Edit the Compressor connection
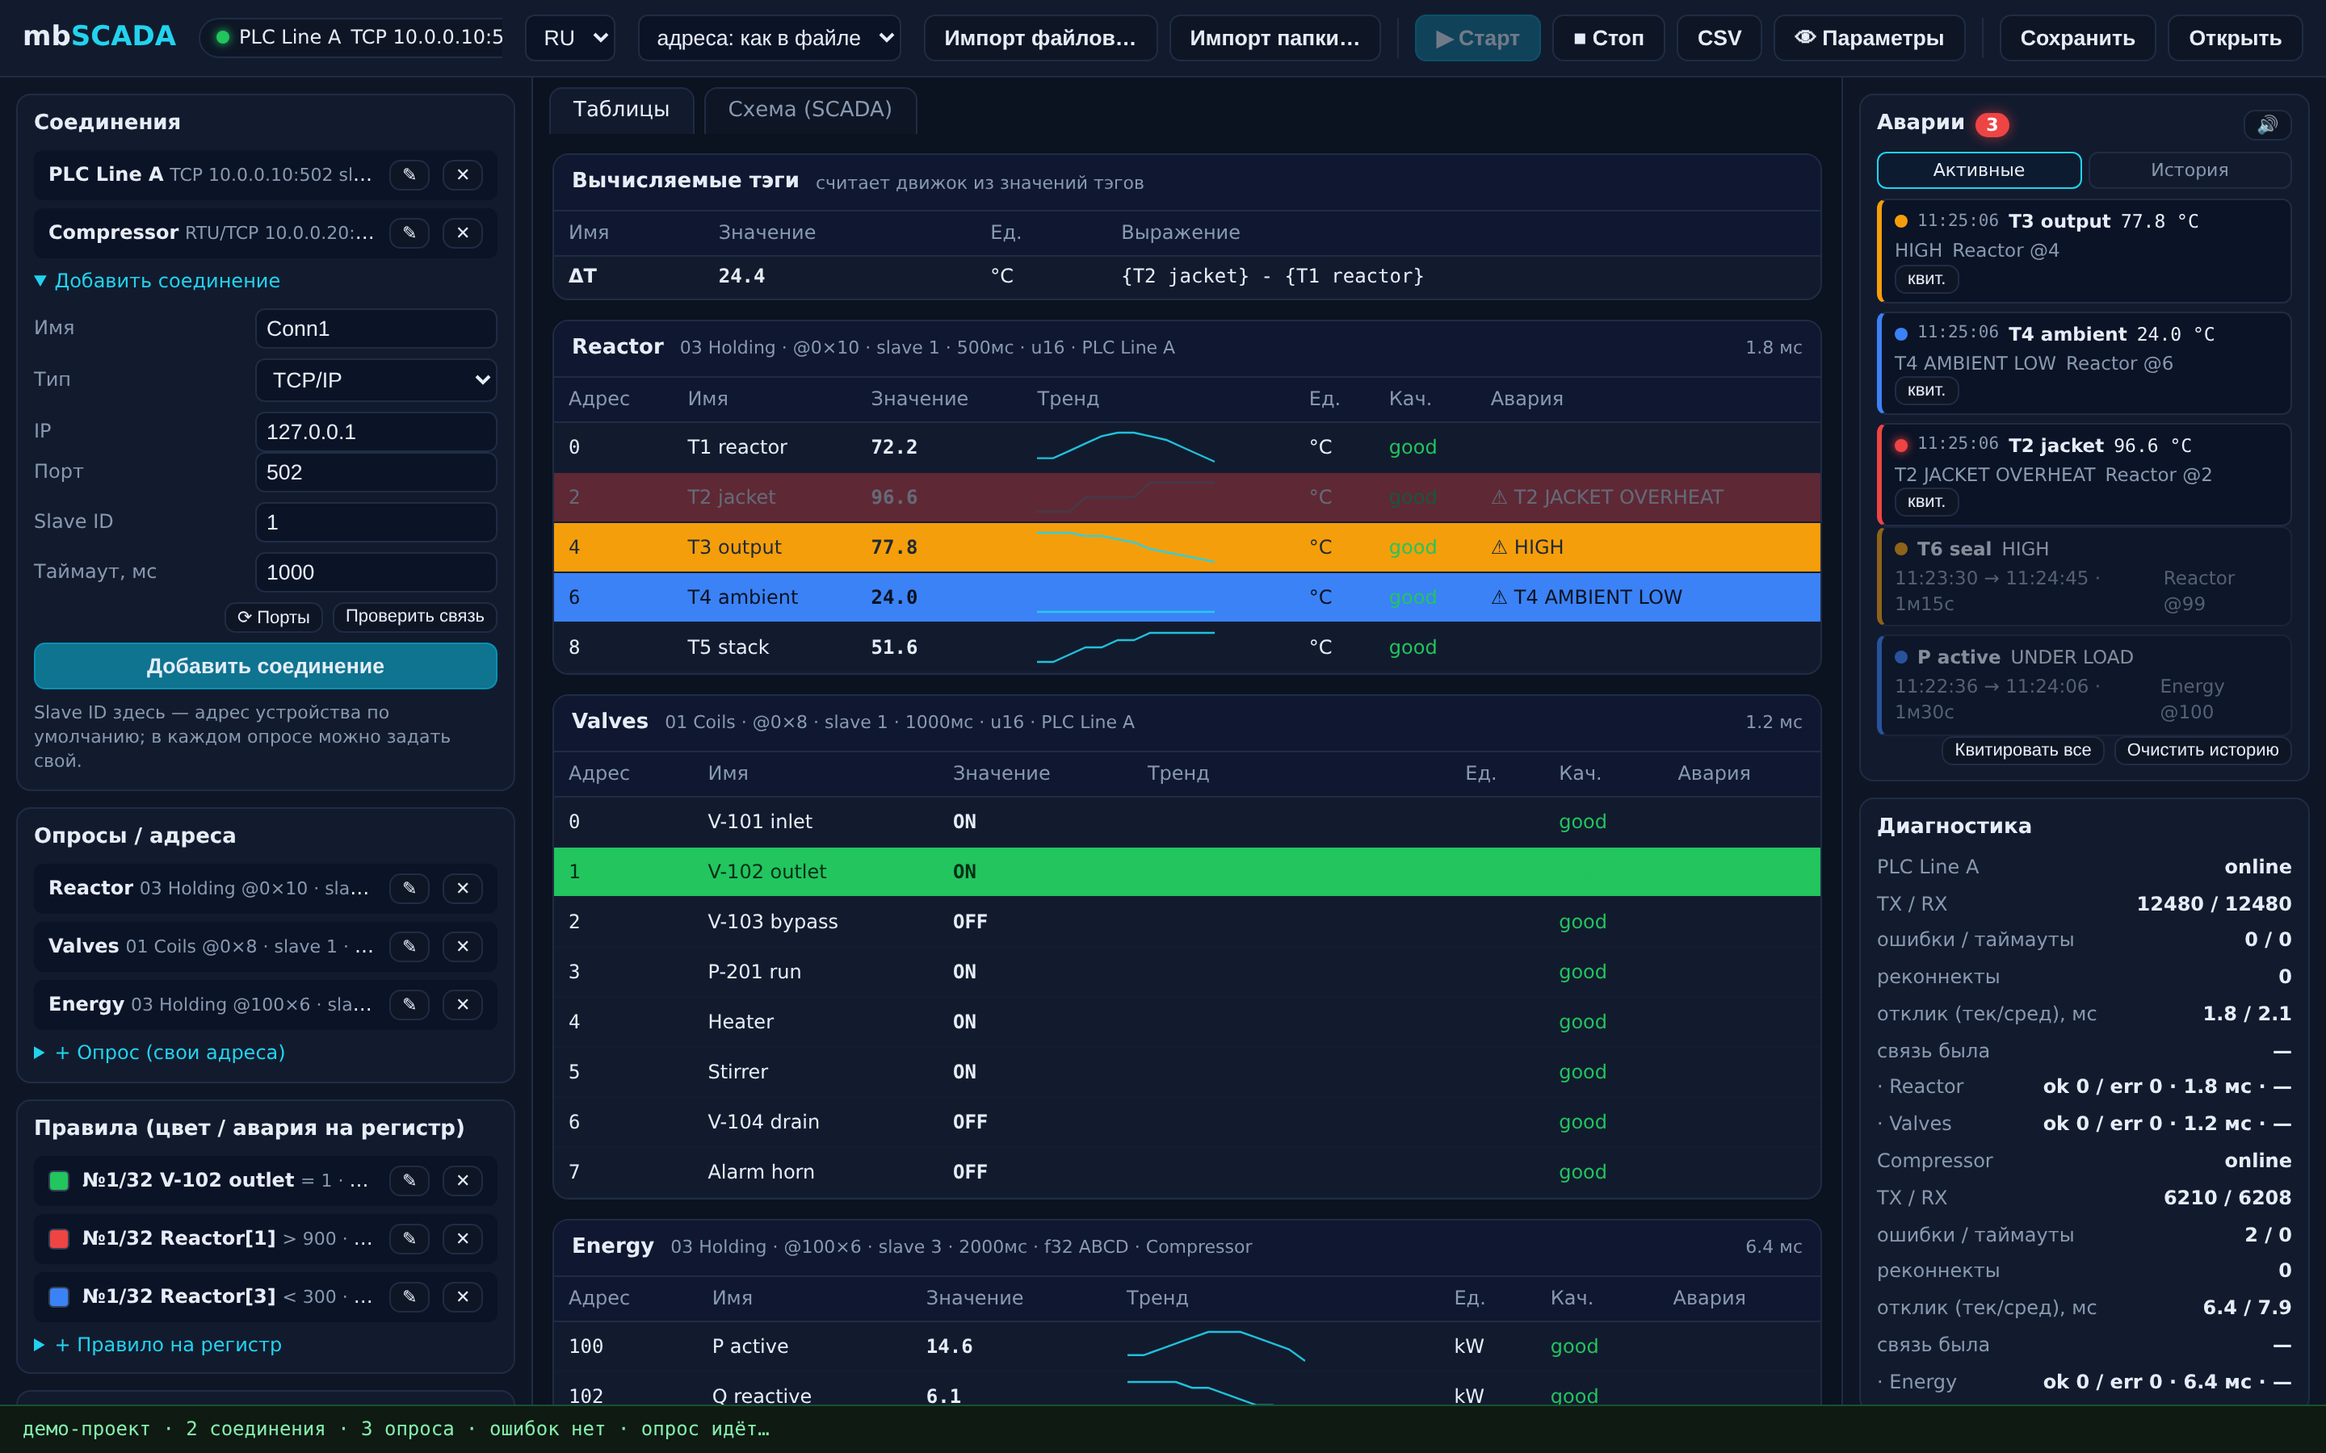This screenshot has height=1453, width=2326. (409, 232)
